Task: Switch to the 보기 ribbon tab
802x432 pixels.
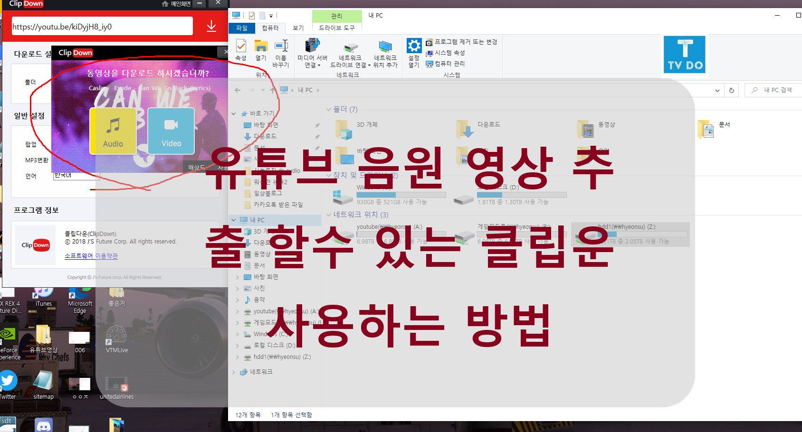Action: (x=298, y=28)
